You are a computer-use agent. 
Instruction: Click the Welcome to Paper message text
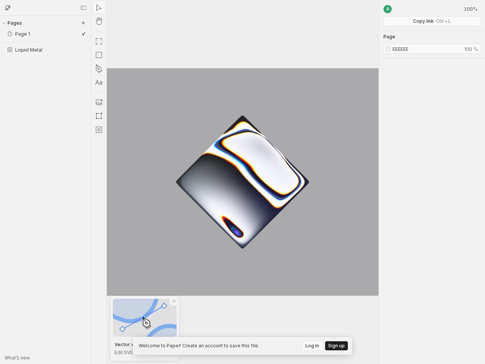click(199, 346)
